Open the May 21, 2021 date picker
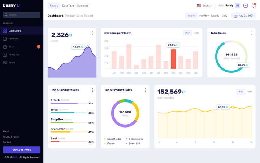Viewport: 260px width, 163px height. [244, 16]
